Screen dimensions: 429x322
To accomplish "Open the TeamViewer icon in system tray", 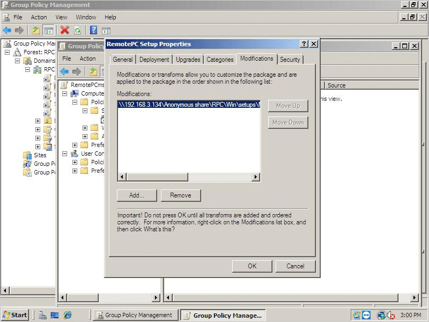I will click(x=366, y=315).
